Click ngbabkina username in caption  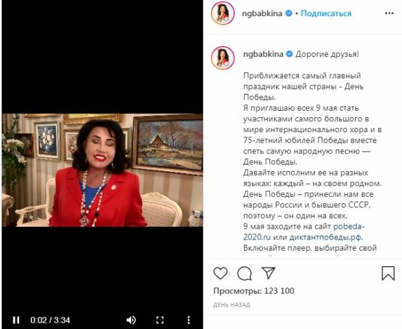[263, 54]
